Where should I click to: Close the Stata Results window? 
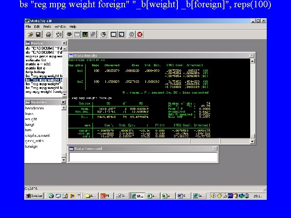tap(252, 55)
